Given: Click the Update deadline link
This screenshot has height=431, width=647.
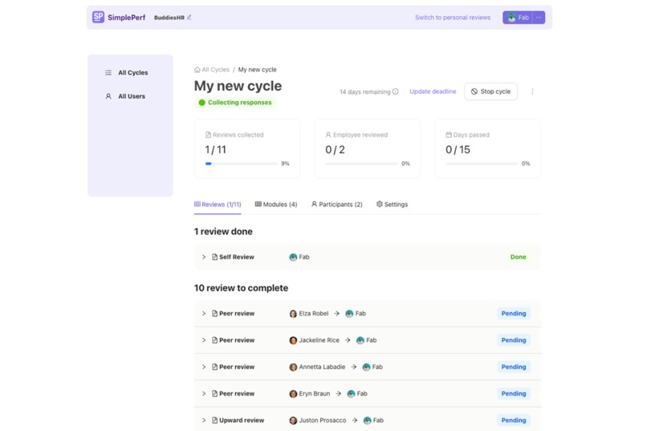Looking at the screenshot, I should [433, 91].
